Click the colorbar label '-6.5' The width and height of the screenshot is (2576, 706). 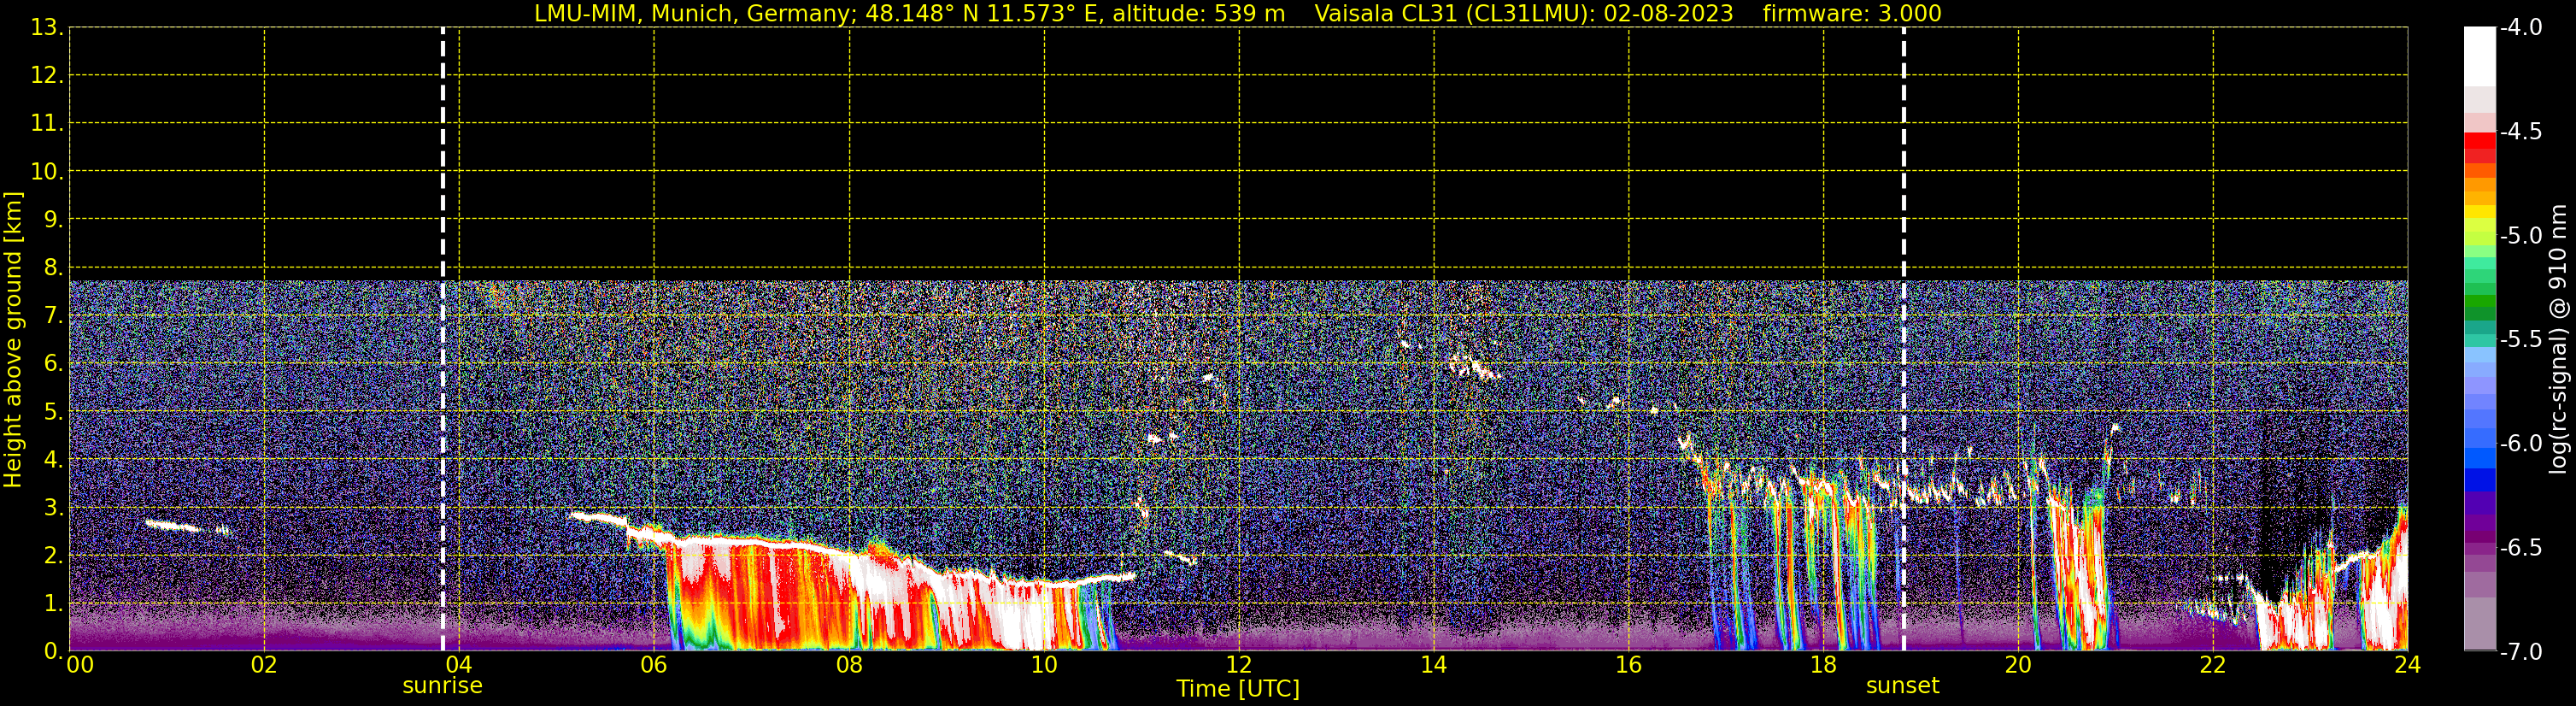pyautogui.click(x=2520, y=547)
